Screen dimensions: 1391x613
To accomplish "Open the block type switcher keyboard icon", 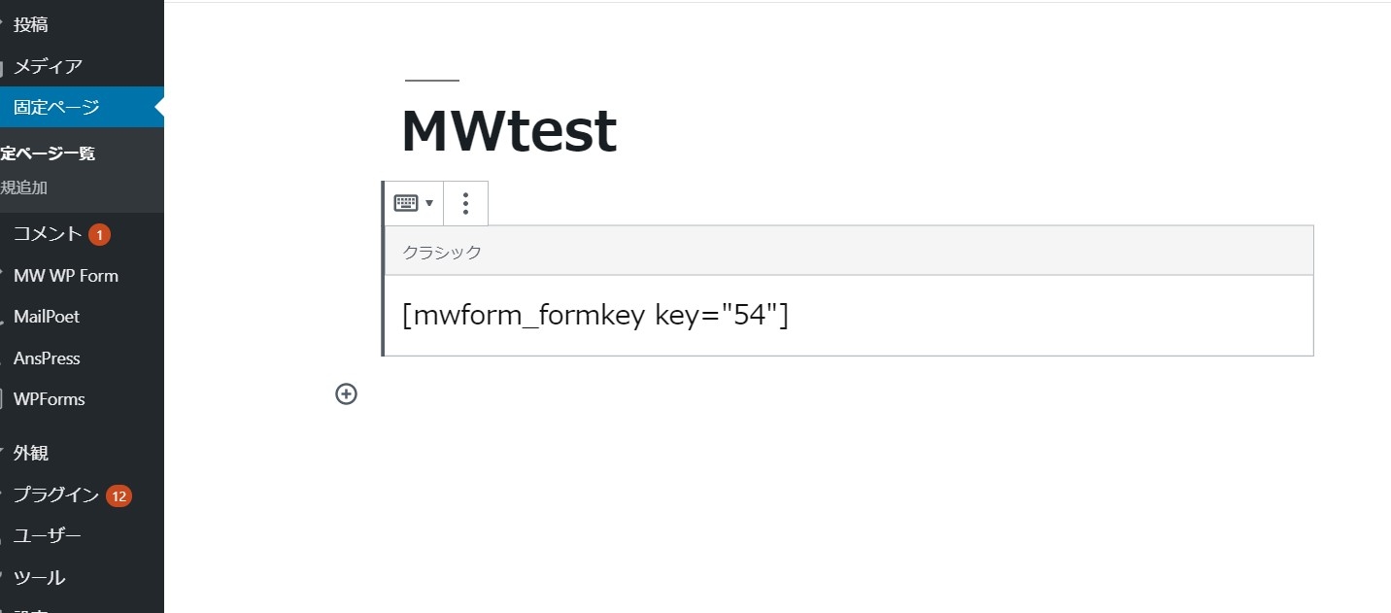I will (413, 203).
